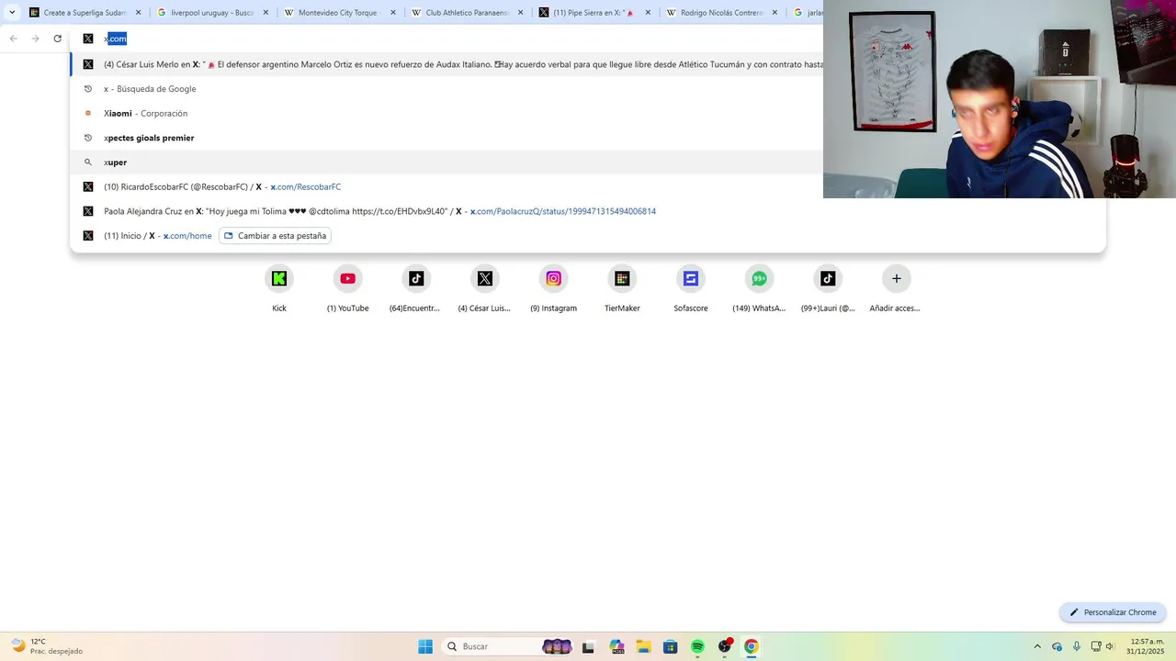Open the TierMaker shortcut tile

(x=622, y=289)
